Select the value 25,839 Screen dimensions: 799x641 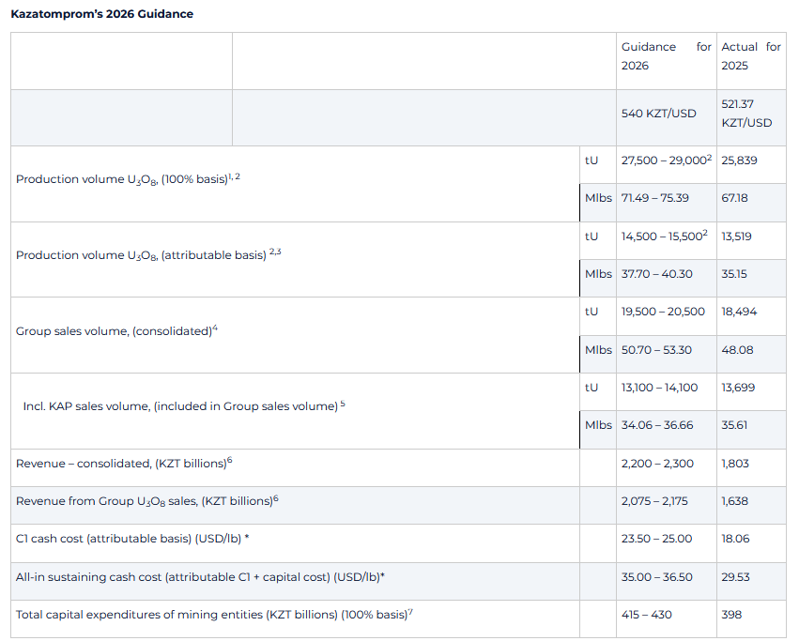739,160
